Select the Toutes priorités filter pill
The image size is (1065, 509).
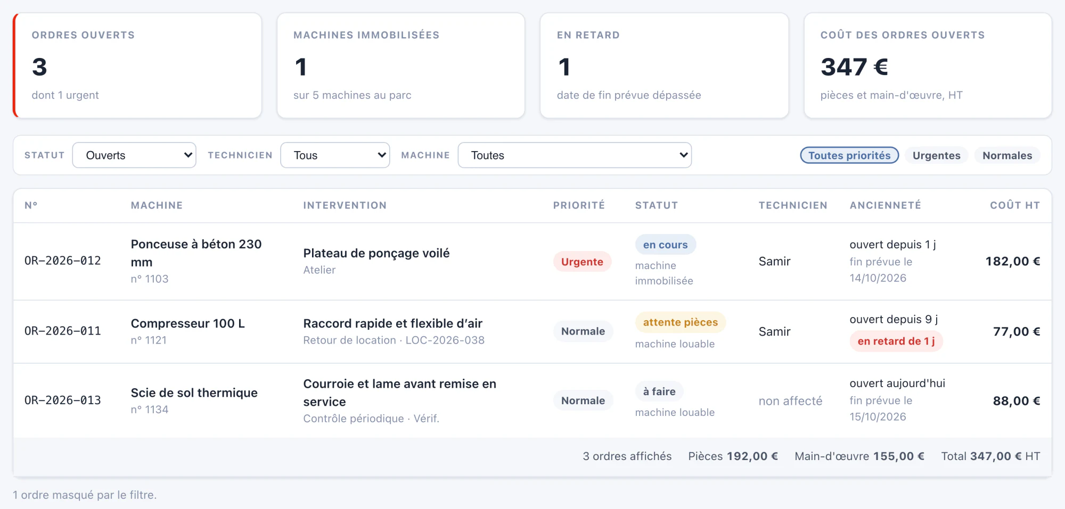[849, 155]
